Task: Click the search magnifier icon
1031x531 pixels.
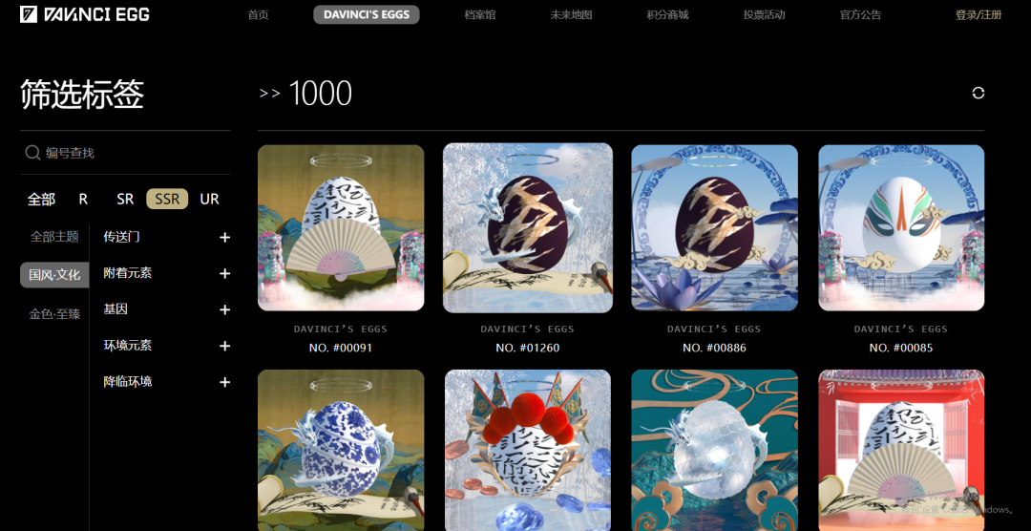Action: (x=32, y=153)
